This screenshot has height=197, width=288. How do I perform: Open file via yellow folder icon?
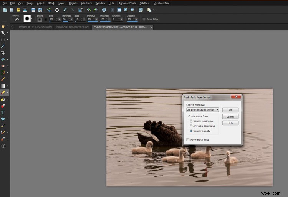click(18, 10)
